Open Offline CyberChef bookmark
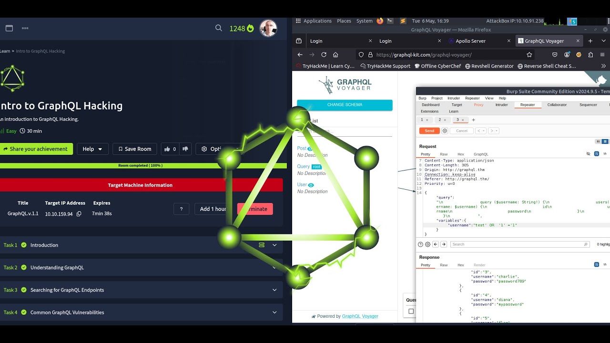The width and height of the screenshot is (610, 343). point(437,66)
